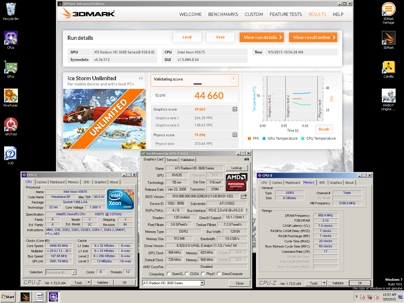Click AMD Radeon Graphics logo in GPU-Z
404x303 pixels.
(236, 182)
